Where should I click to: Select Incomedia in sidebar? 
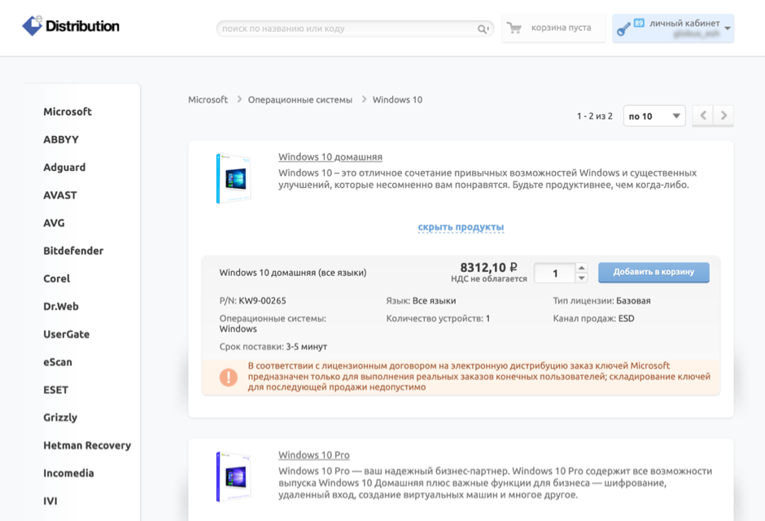click(68, 473)
